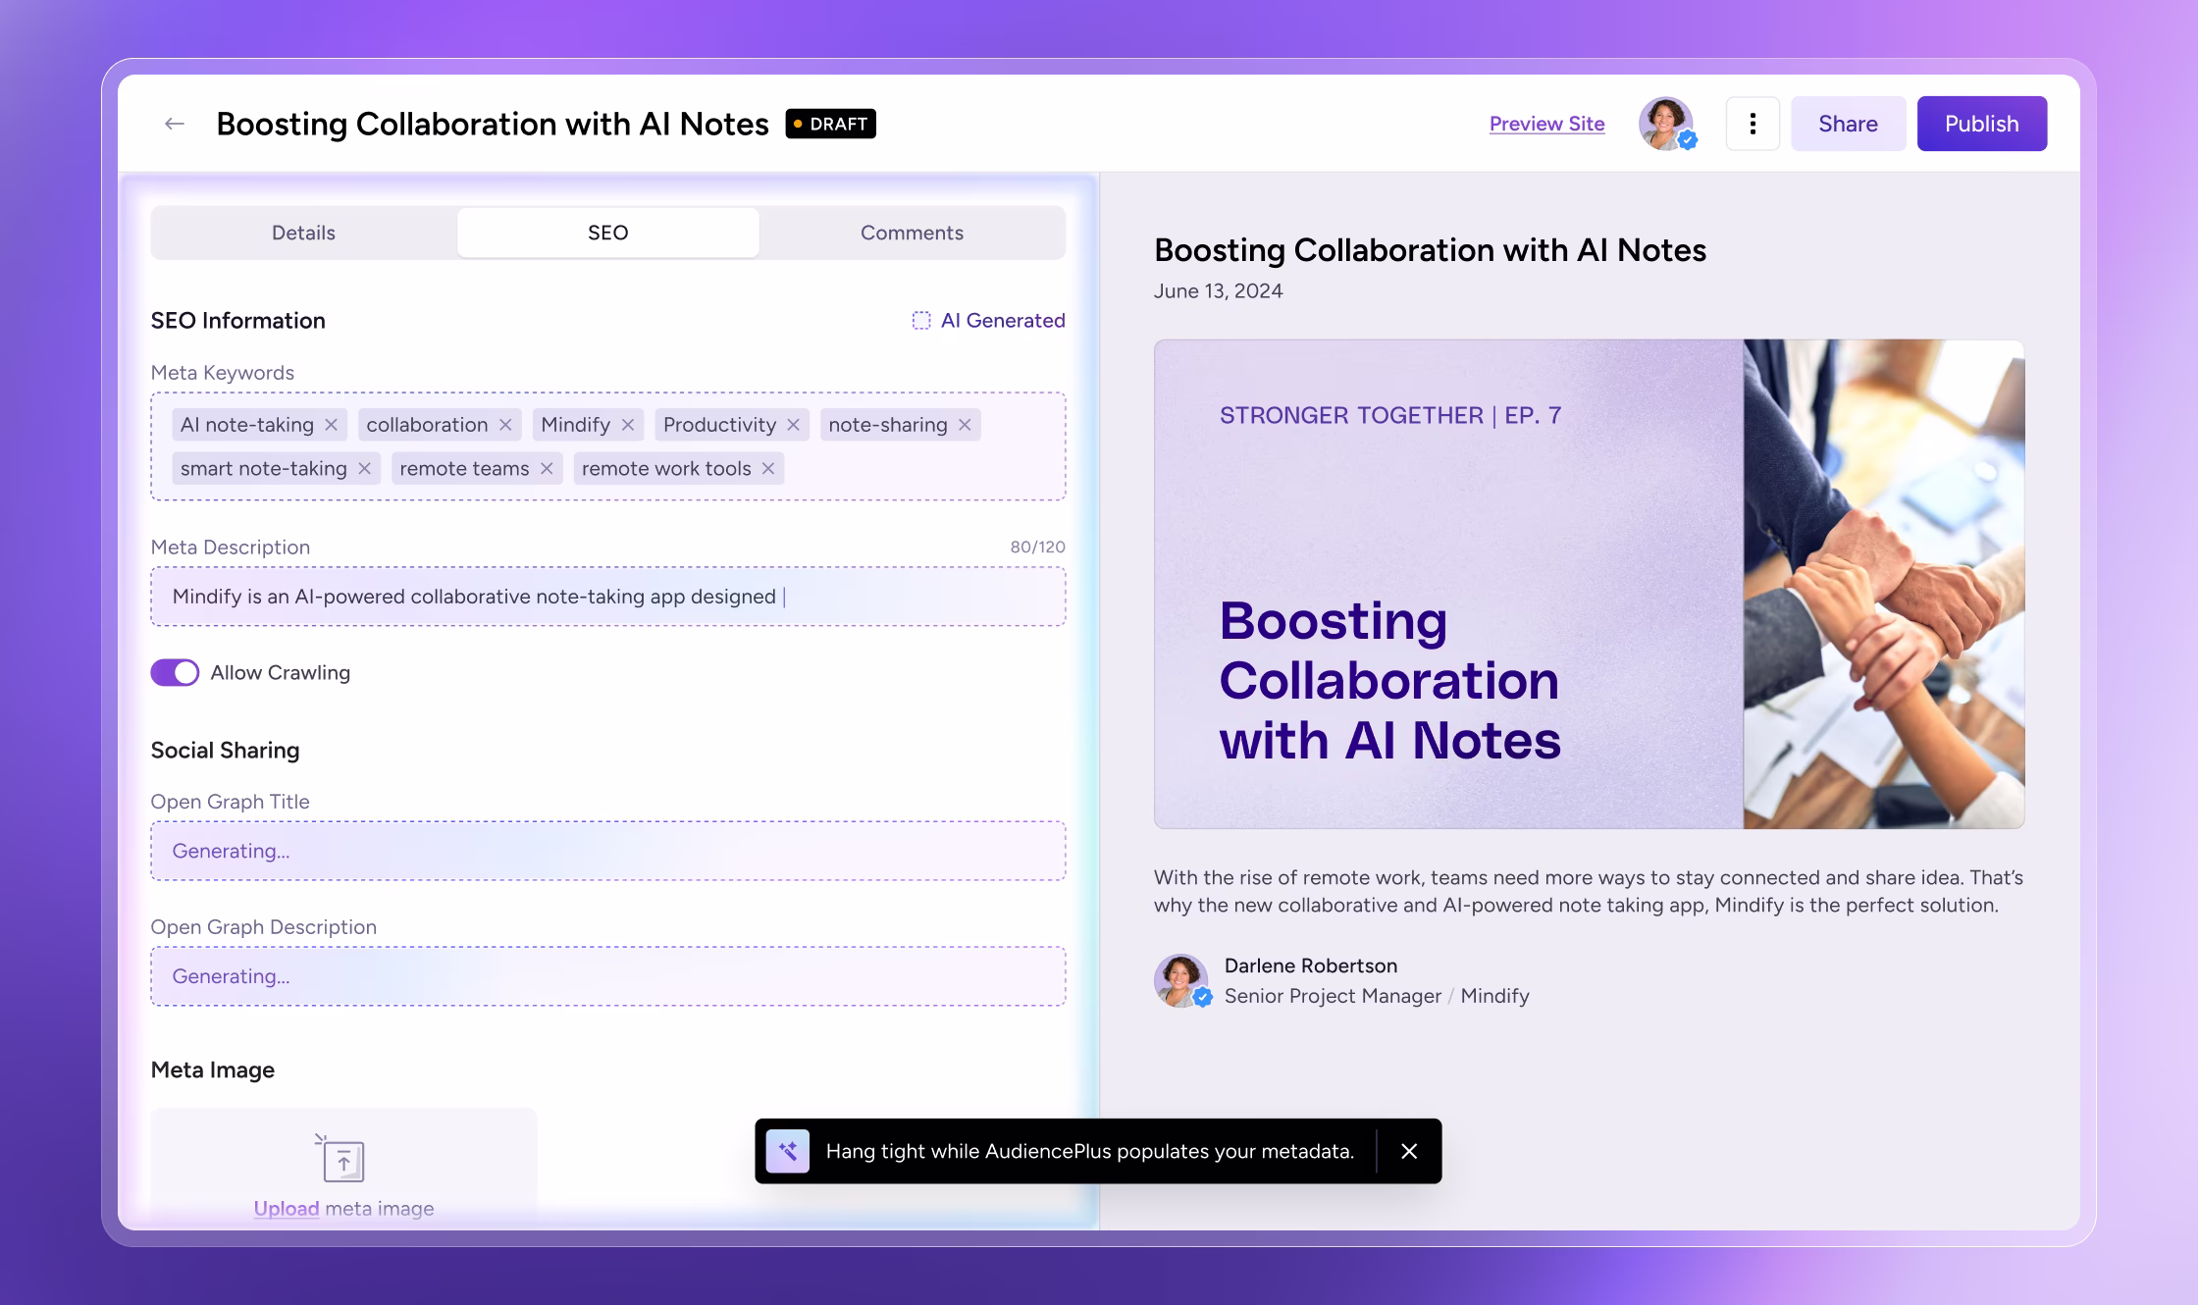
Task: Remove the 'AI note-taking' keyword tag
Action: click(332, 425)
